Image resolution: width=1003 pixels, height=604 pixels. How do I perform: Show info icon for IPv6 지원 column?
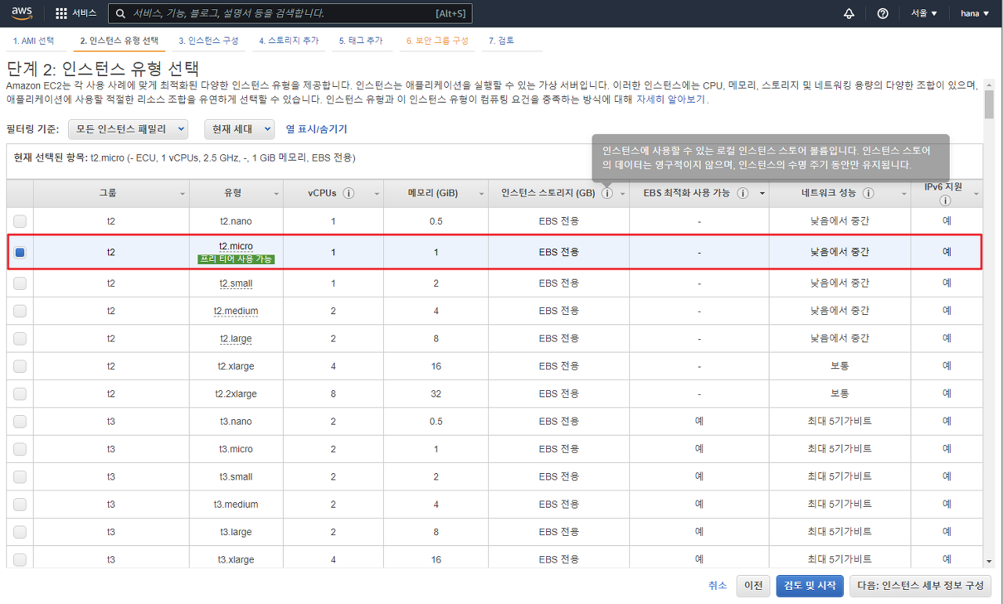[946, 201]
